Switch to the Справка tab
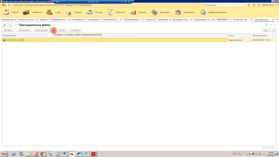The image size is (279, 157). click(149, 19)
